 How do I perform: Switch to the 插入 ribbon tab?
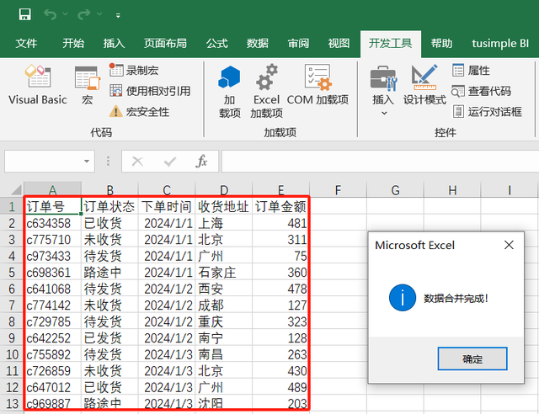[x=114, y=43]
